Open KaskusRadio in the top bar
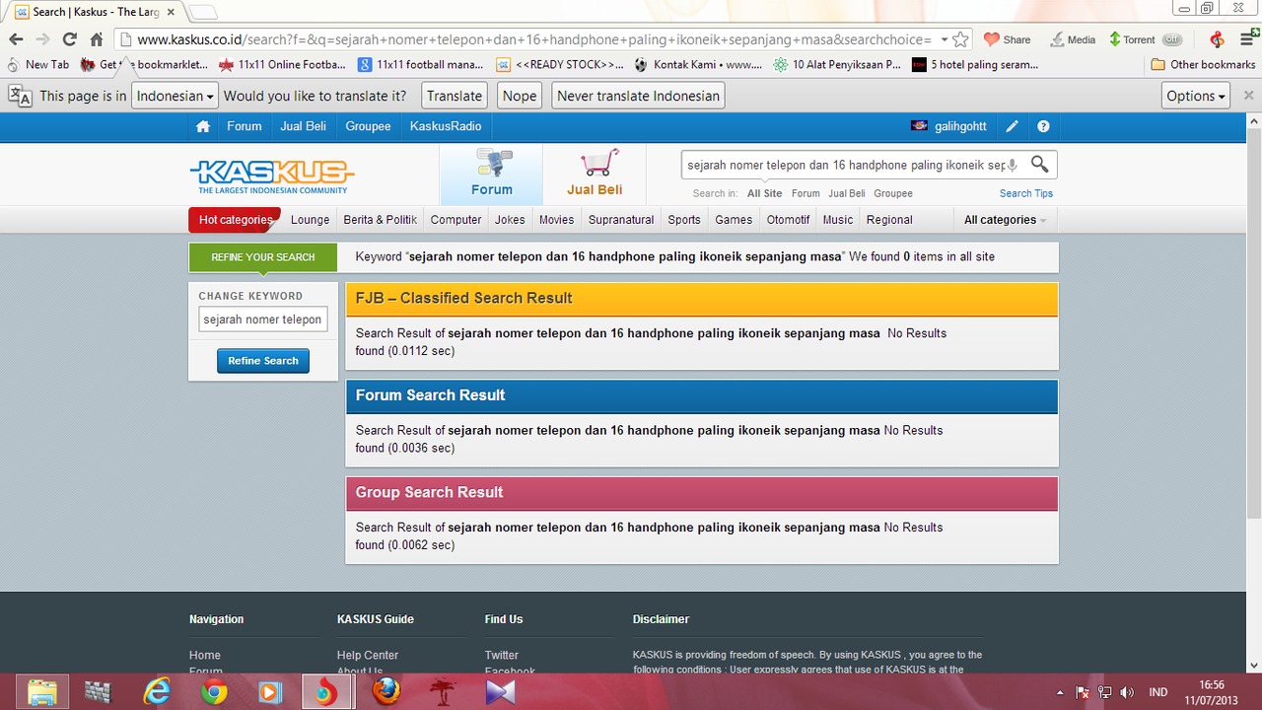 [446, 126]
